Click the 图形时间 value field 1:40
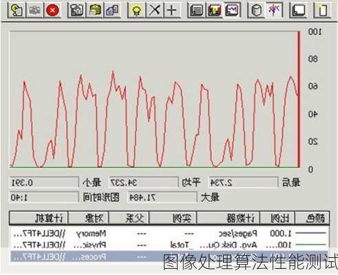The image size is (338, 275). click(44, 197)
